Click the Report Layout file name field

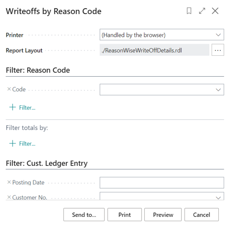[154, 50]
